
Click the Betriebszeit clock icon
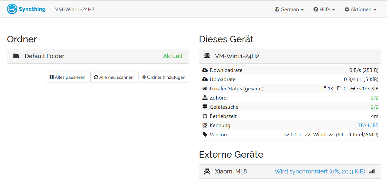click(x=205, y=116)
